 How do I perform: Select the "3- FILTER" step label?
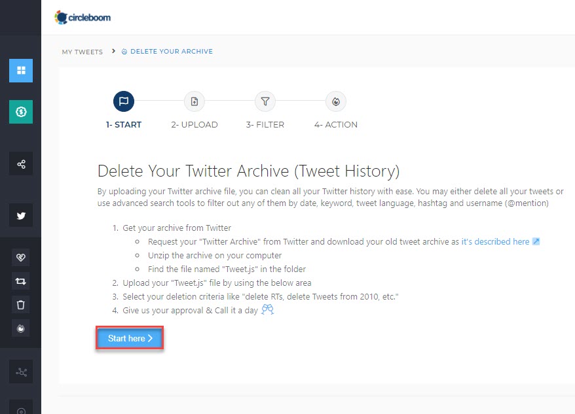(x=265, y=124)
